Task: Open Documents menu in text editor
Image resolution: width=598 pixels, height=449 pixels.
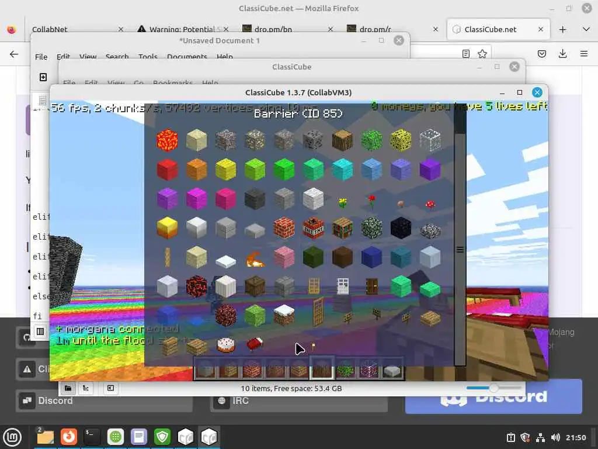Action: tap(187, 57)
